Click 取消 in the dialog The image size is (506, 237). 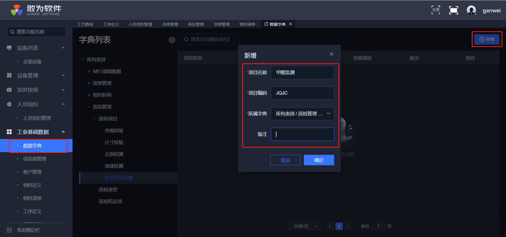coord(285,160)
